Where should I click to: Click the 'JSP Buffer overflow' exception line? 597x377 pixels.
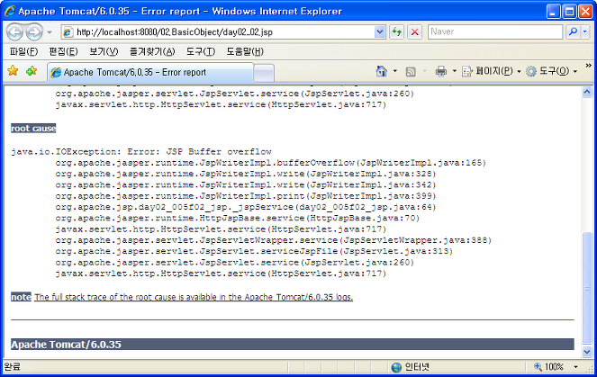tap(141, 151)
